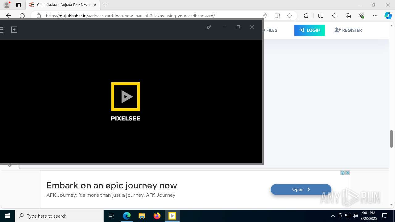Open the Windows Start menu

(x=7, y=216)
